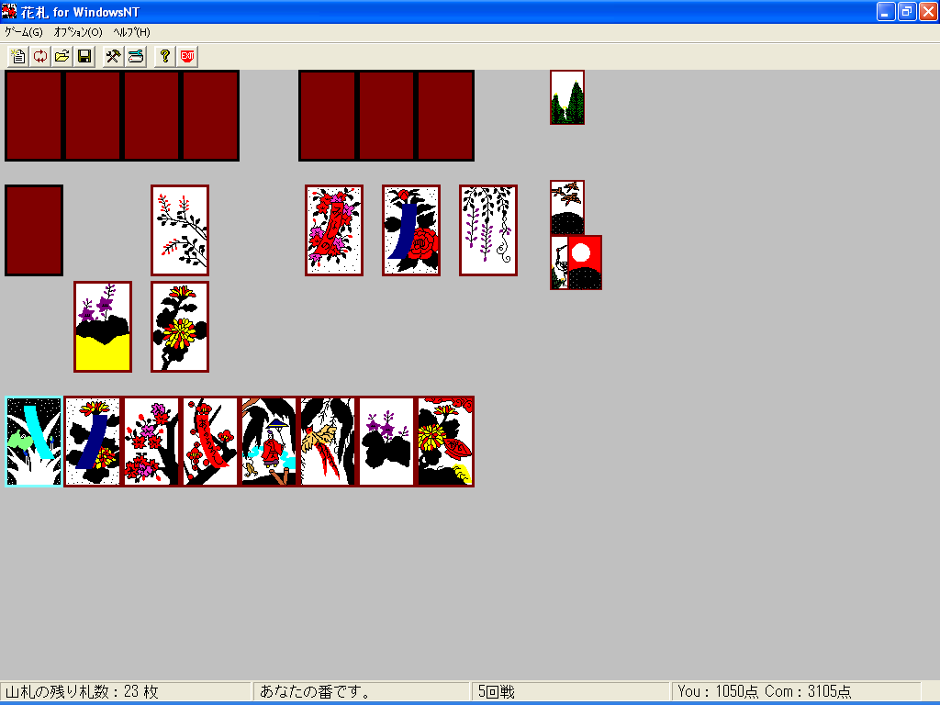Restore down the 花札 window
940x705 pixels.
(906, 11)
